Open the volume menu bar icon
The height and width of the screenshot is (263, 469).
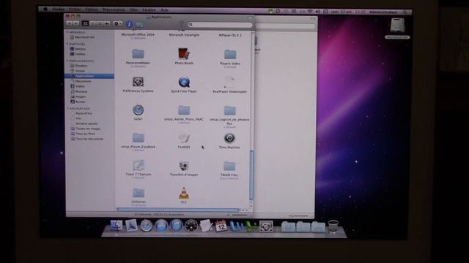[317, 12]
